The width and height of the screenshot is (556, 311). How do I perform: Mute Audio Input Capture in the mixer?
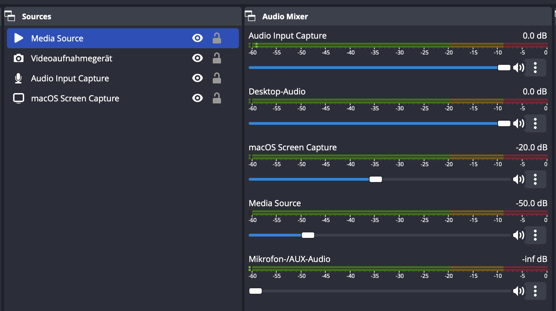[x=519, y=68]
